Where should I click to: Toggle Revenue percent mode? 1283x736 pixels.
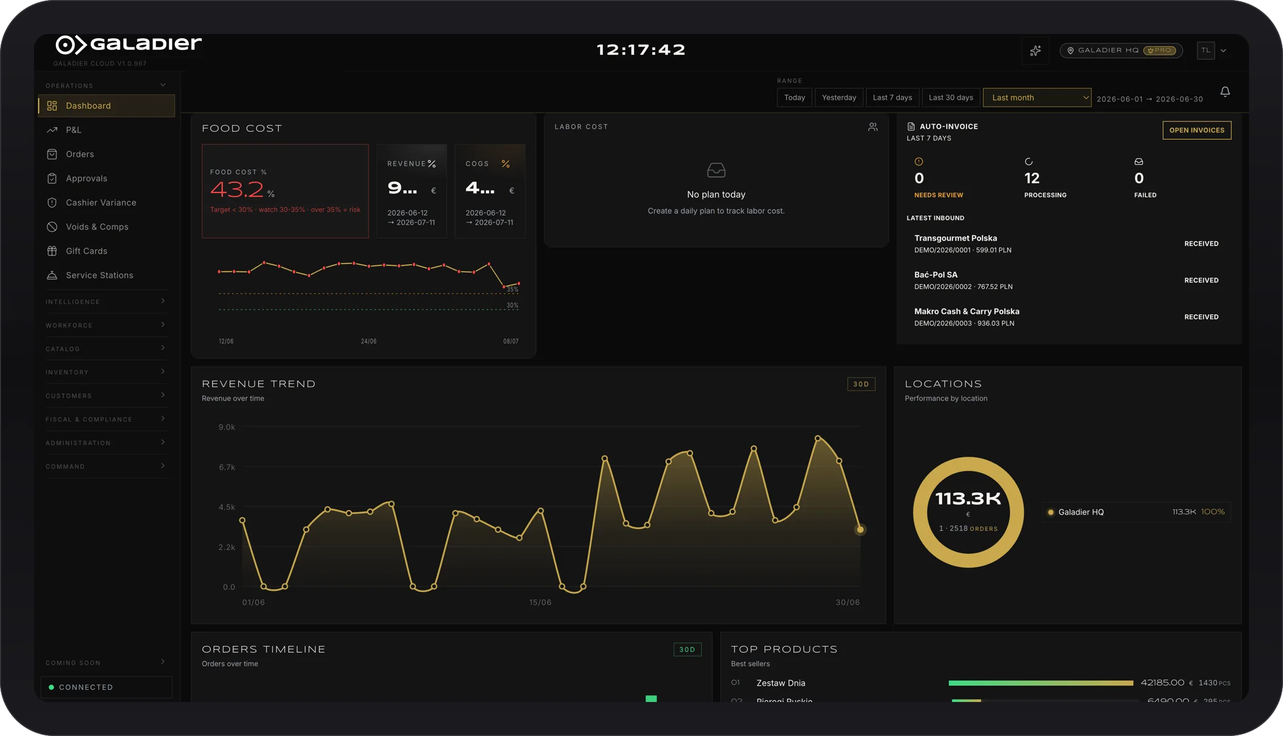click(432, 164)
